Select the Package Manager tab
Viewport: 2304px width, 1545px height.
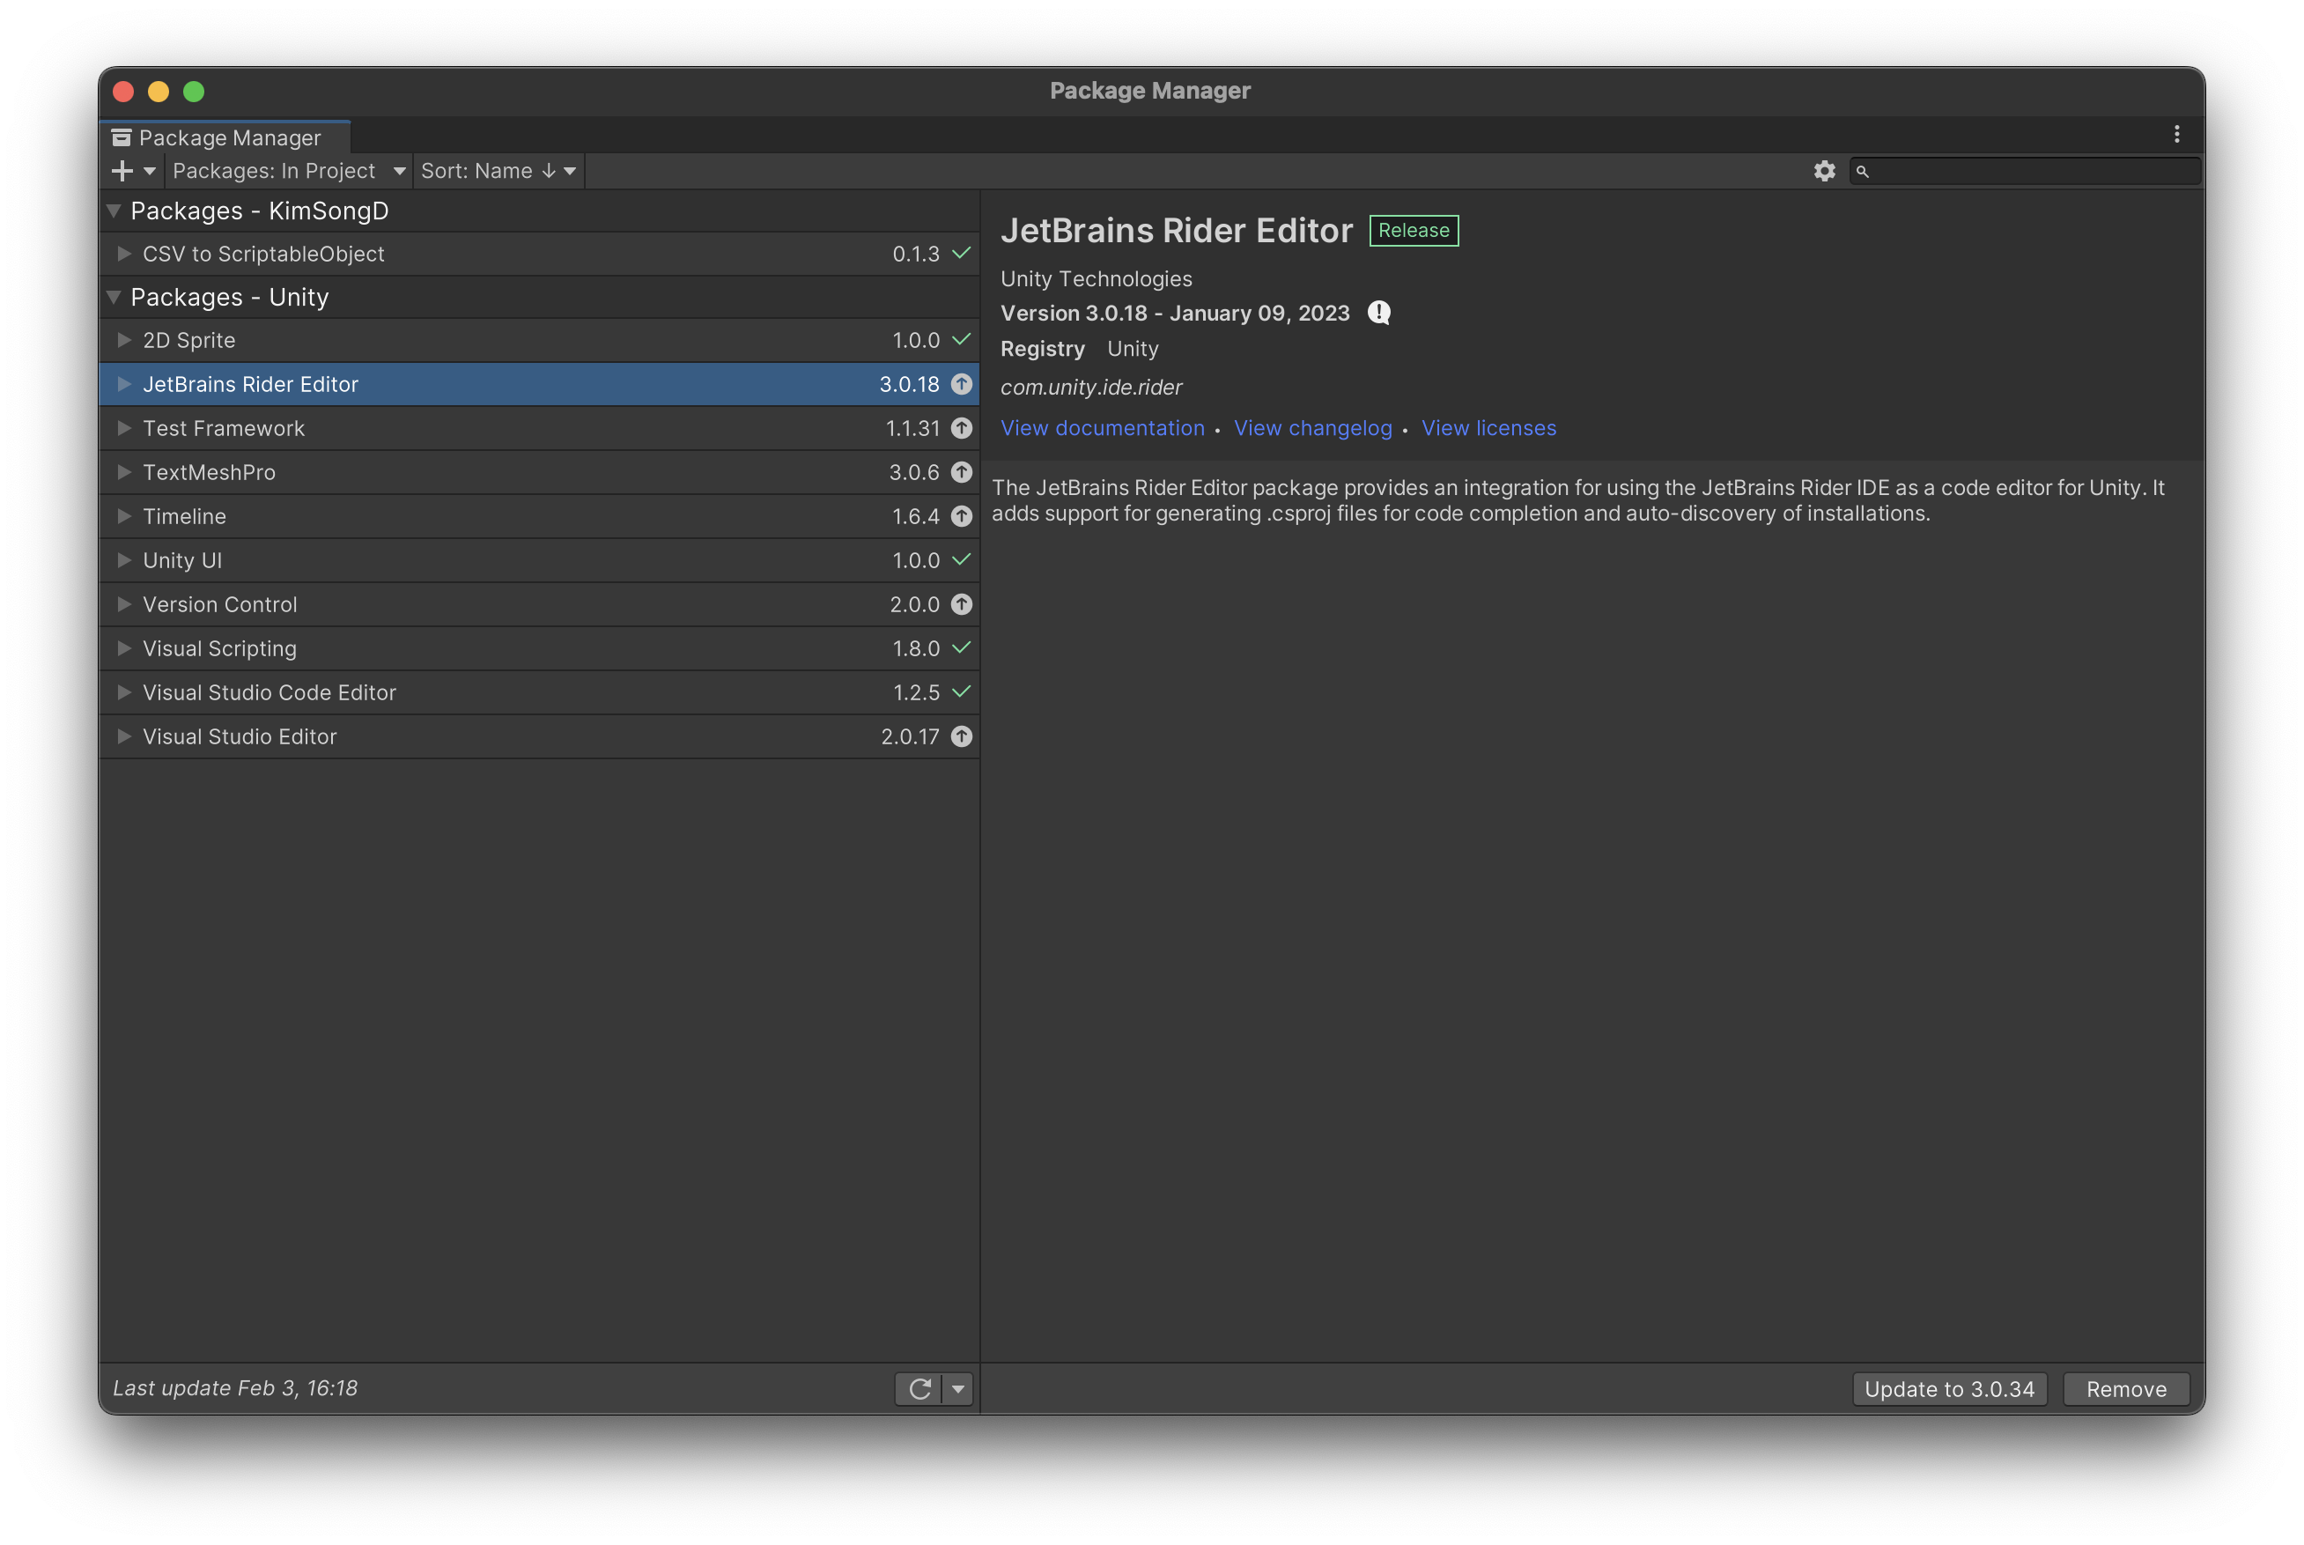tap(226, 138)
